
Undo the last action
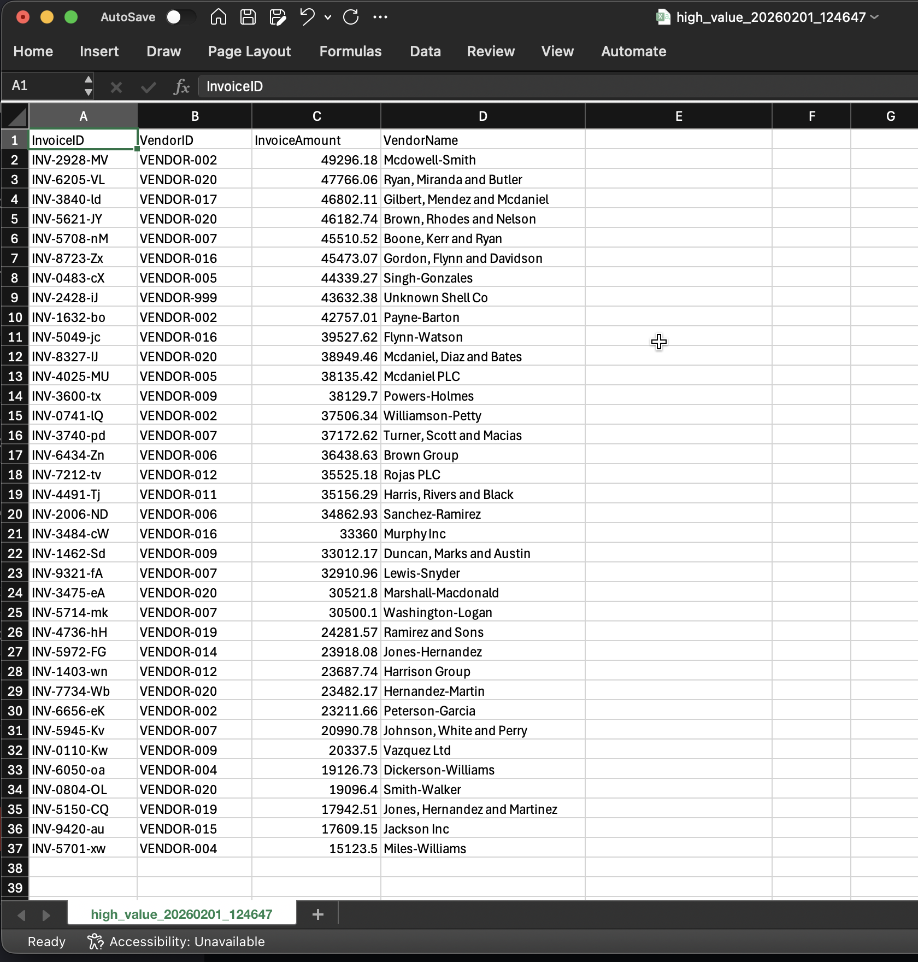pyautogui.click(x=307, y=17)
